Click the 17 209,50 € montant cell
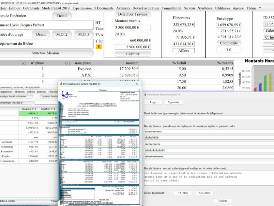This screenshot has height=206, width=274. pyautogui.click(x=115, y=69)
